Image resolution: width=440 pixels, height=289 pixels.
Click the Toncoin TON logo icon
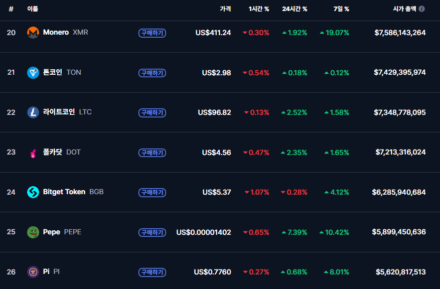point(33,73)
